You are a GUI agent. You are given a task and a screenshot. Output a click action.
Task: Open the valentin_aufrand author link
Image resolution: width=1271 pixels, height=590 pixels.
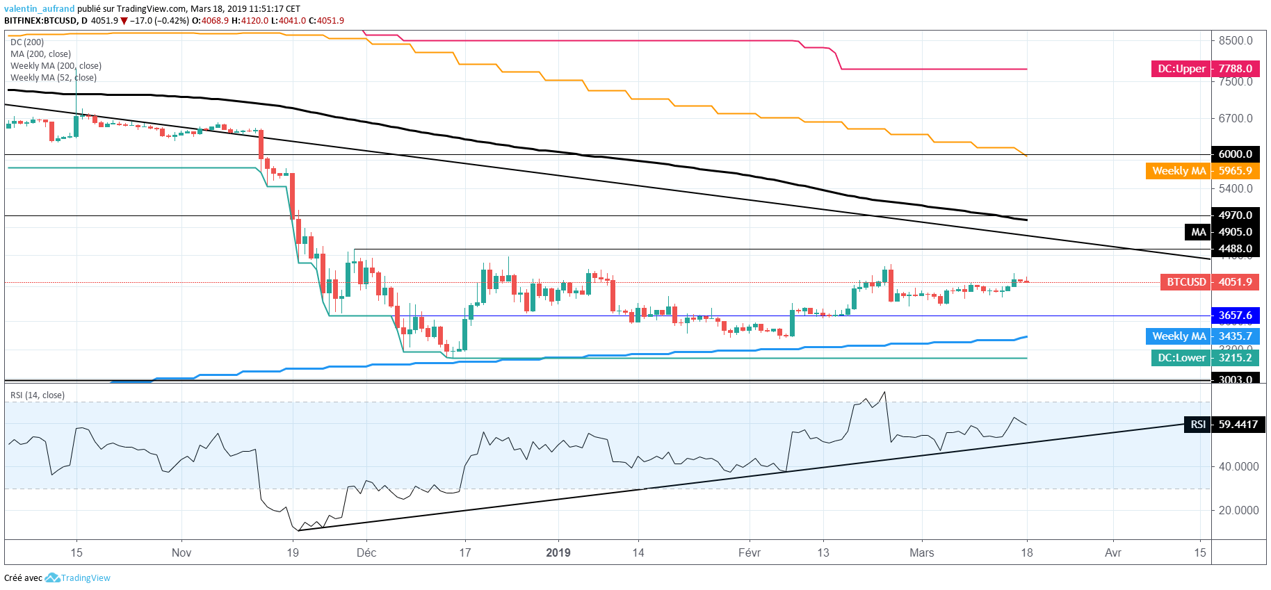click(39, 9)
